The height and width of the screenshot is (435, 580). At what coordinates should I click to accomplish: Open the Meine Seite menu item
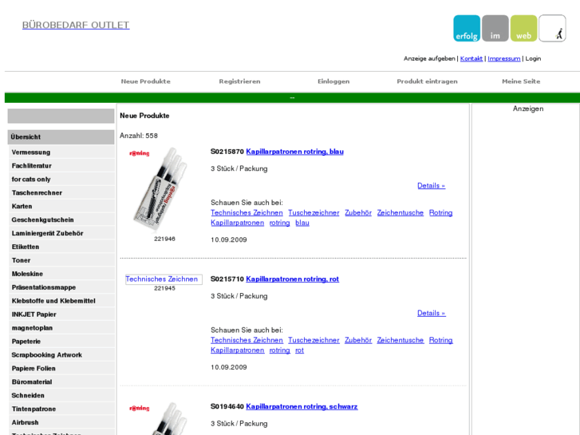click(521, 81)
